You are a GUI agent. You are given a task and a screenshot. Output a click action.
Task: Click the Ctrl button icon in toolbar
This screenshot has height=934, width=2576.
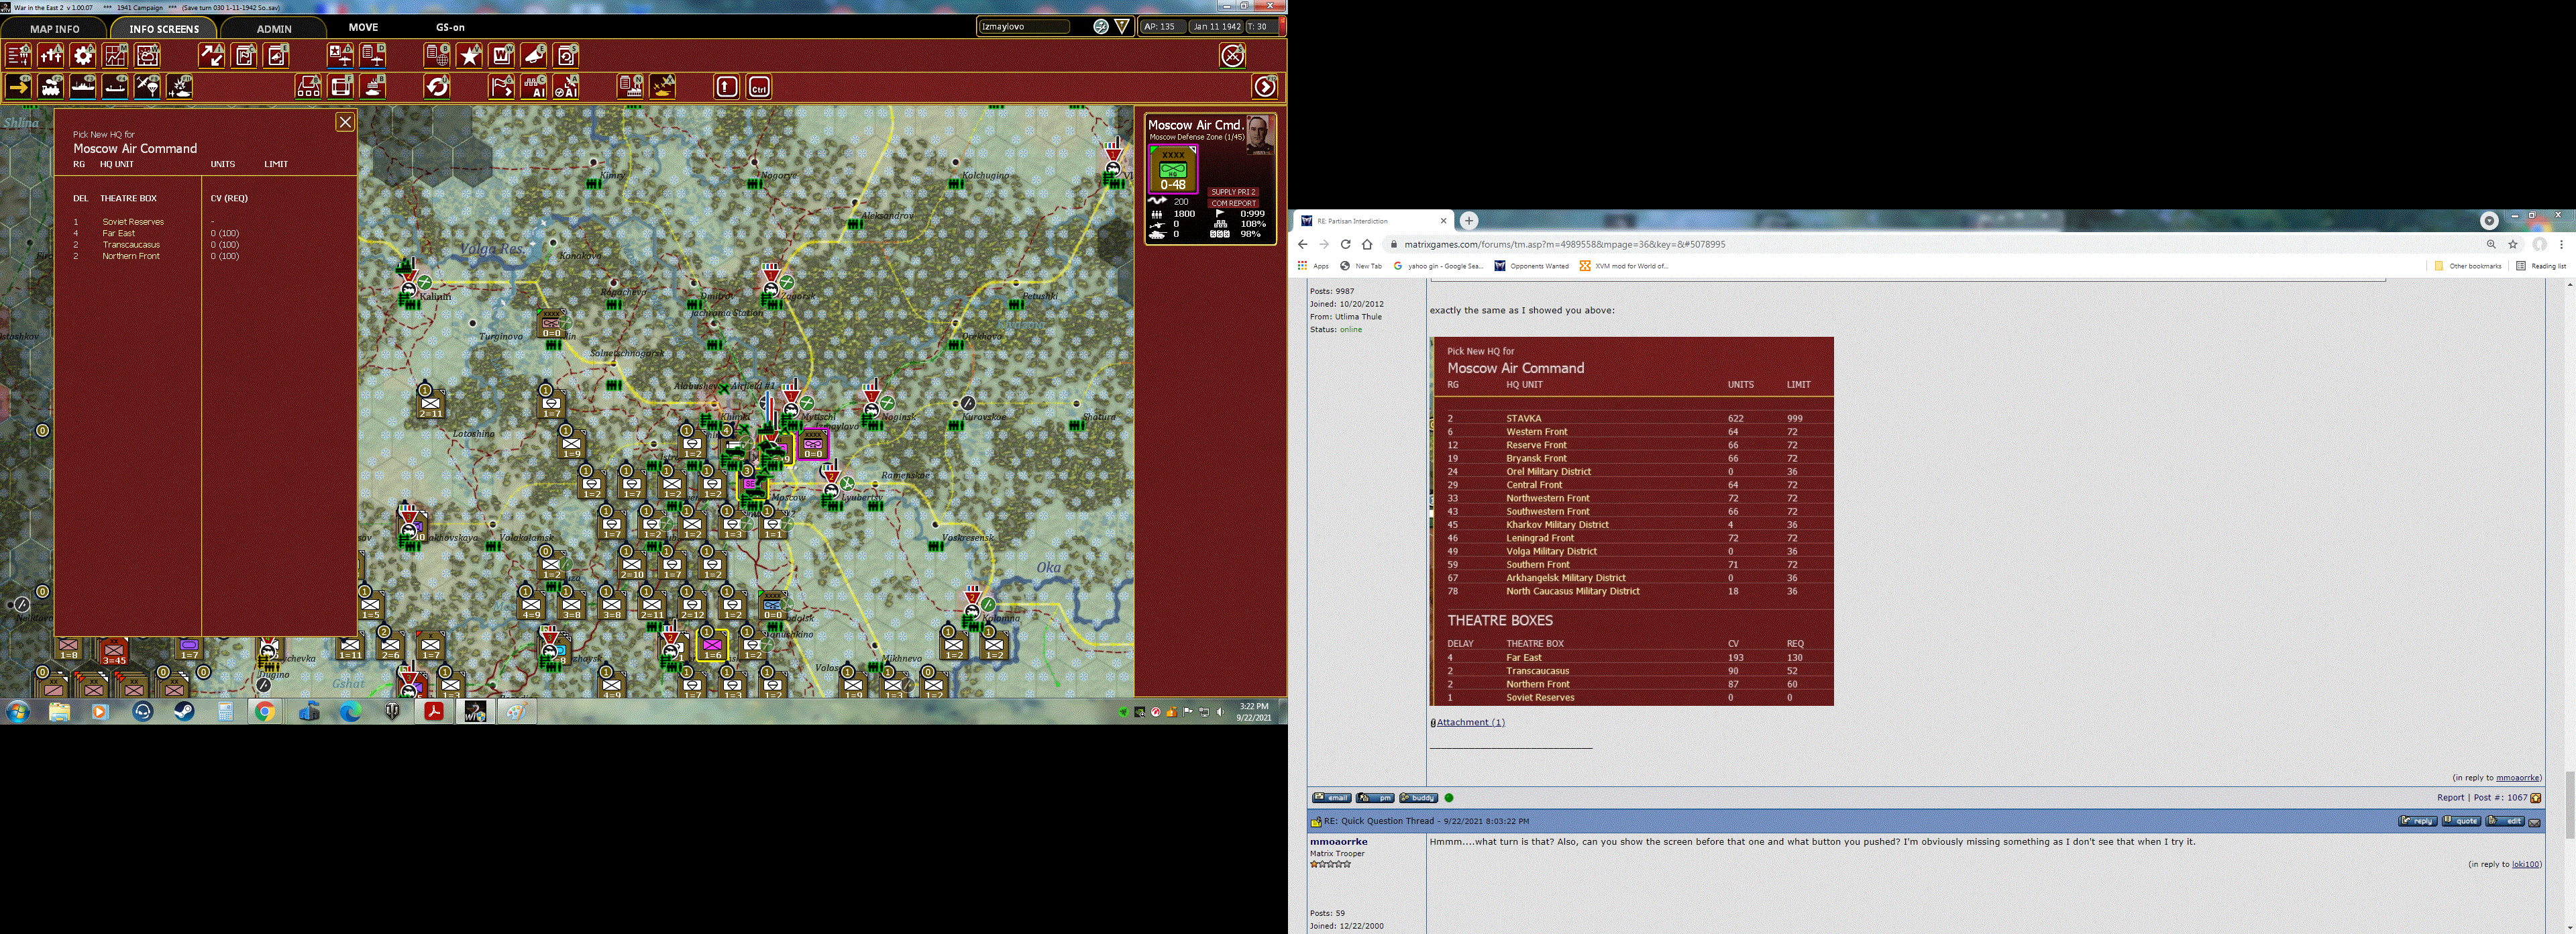(759, 87)
